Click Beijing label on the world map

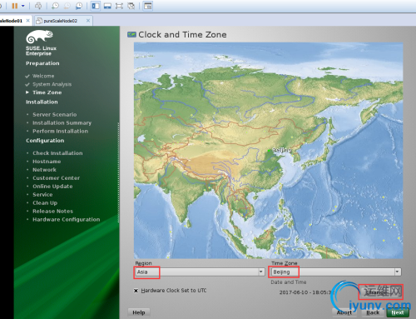click(x=281, y=150)
